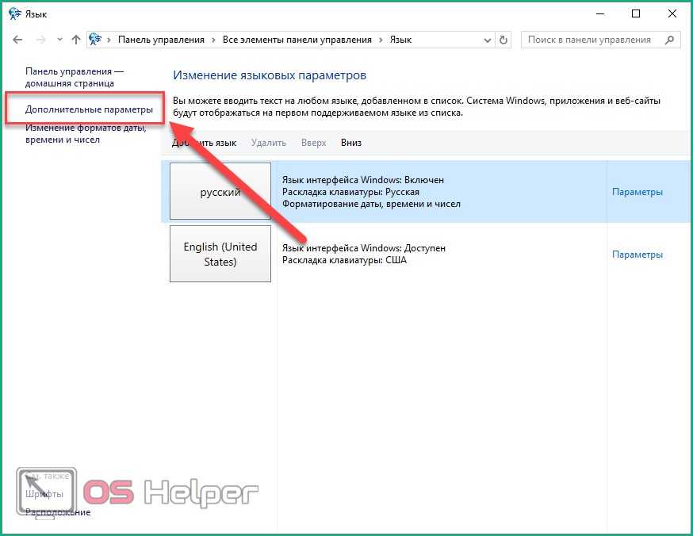Expand chevron after Панель управления breadcrumb
Viewport: 693px width, 536px height.
click(x=213, y=40)
